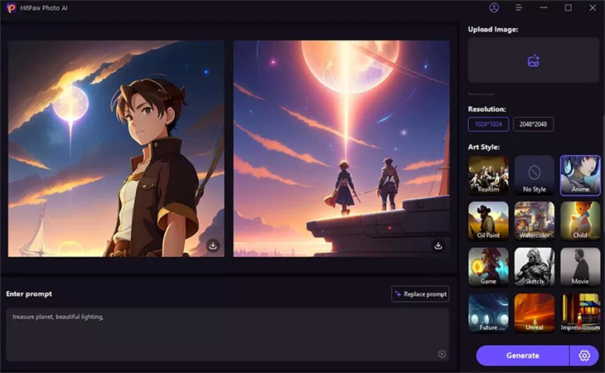Click the user account icon in title bar
The width and height of the screenshot is (605, 373).
[494, 7]
